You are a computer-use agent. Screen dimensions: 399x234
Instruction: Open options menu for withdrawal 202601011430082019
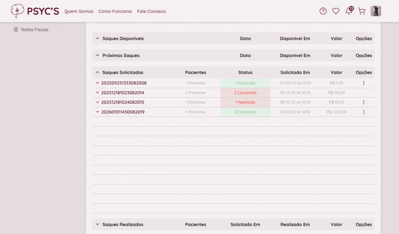pos(363,112)
